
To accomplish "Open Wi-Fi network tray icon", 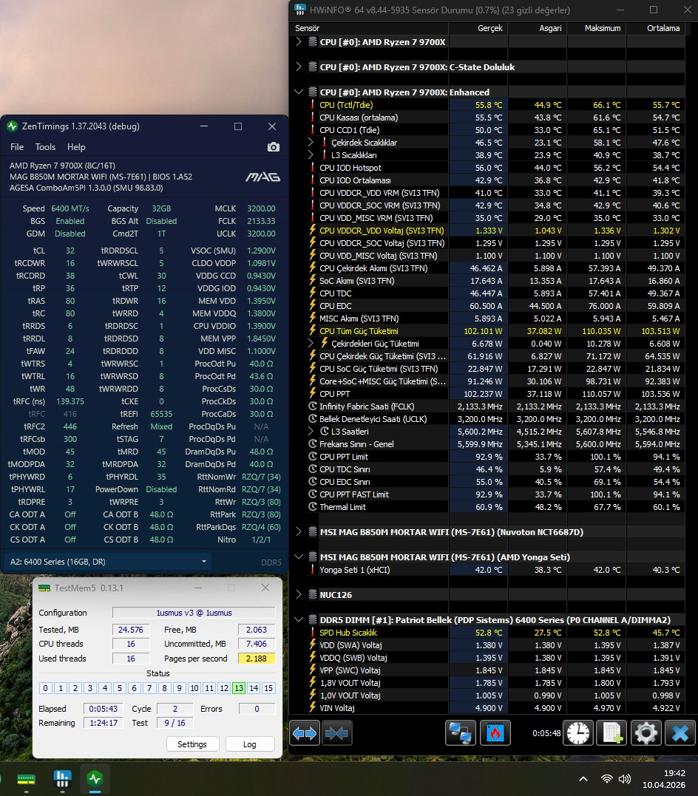I will pos(606,779).
